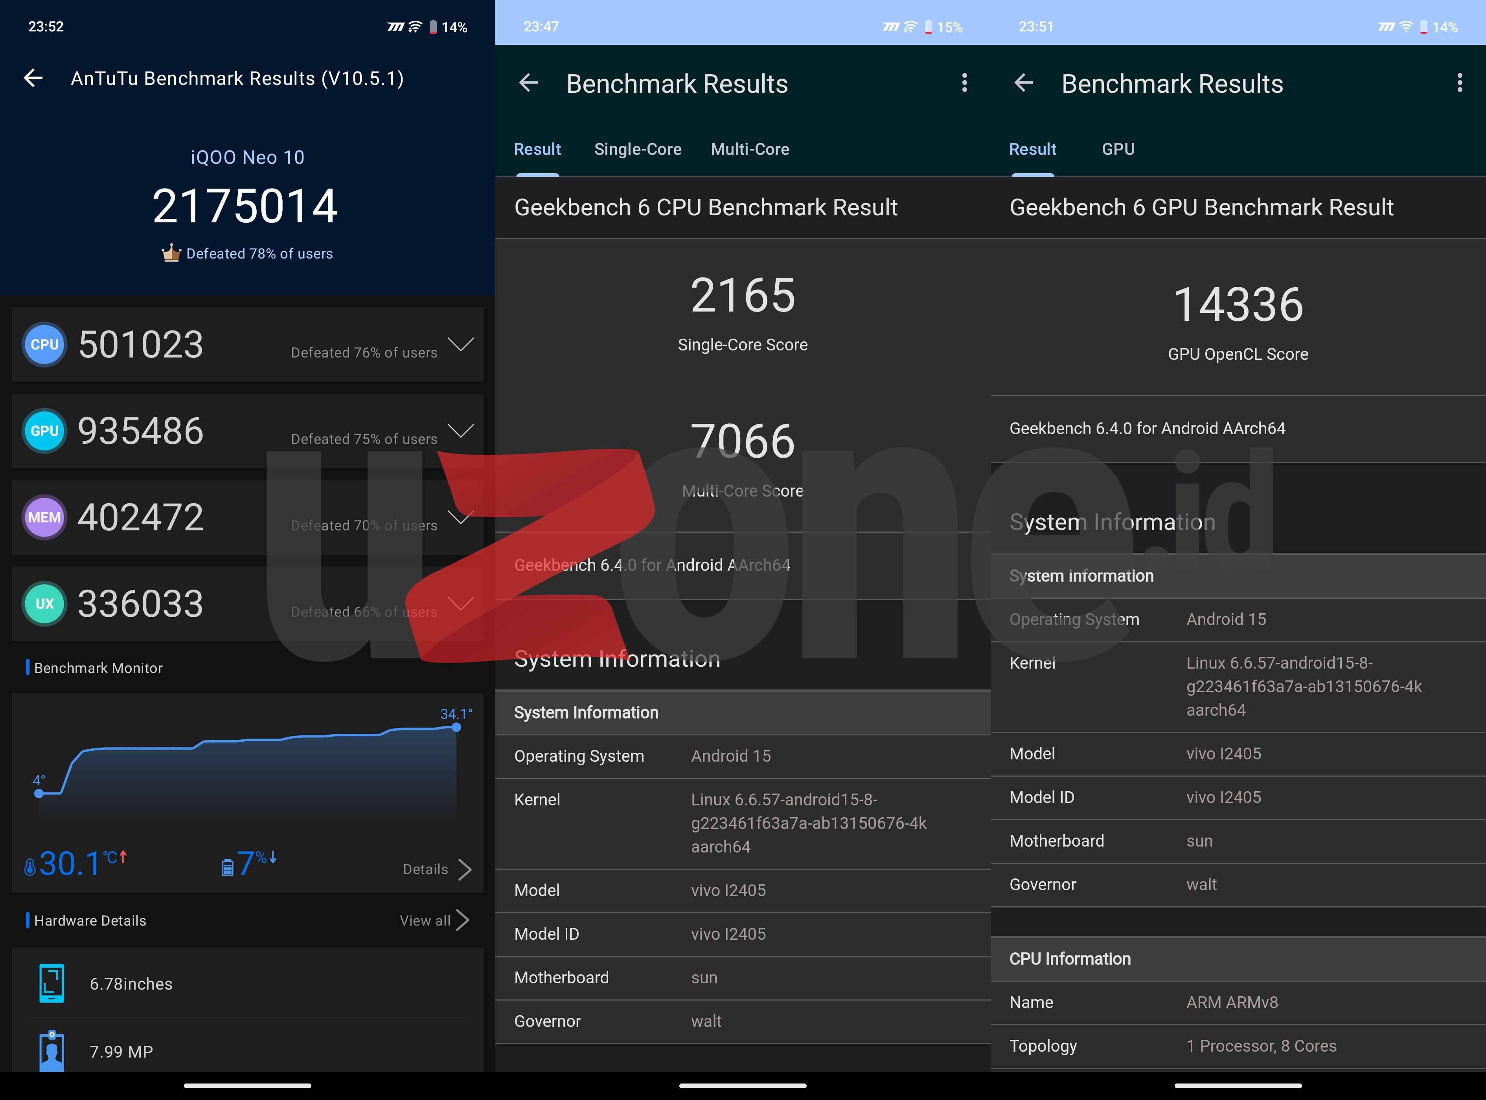The image size is (1486, 1100).
Task: Switch to the Multi-Core tab
Action: (x=750, y=149)
